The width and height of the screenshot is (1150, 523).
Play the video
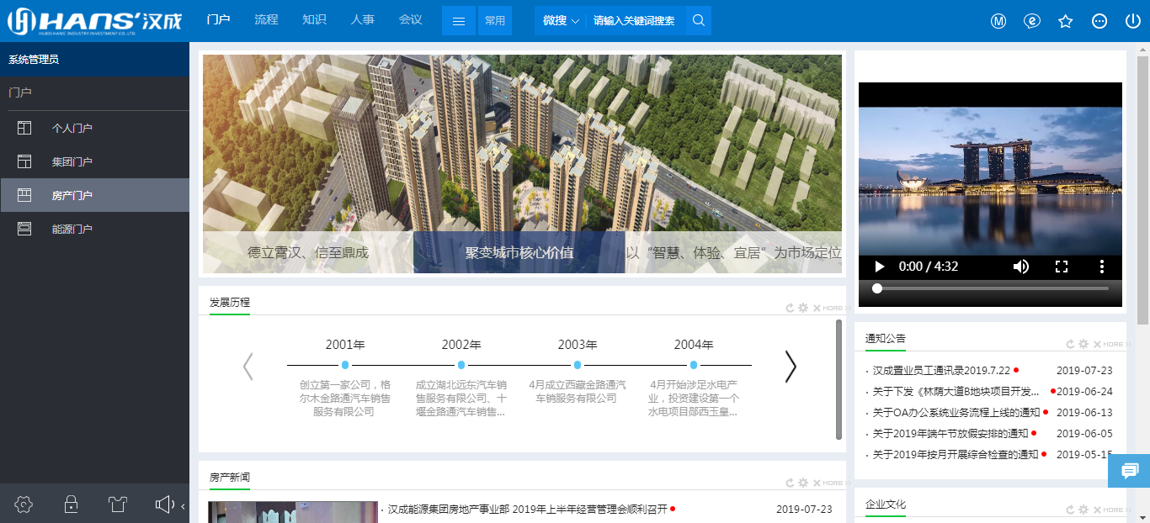(880, 267)
